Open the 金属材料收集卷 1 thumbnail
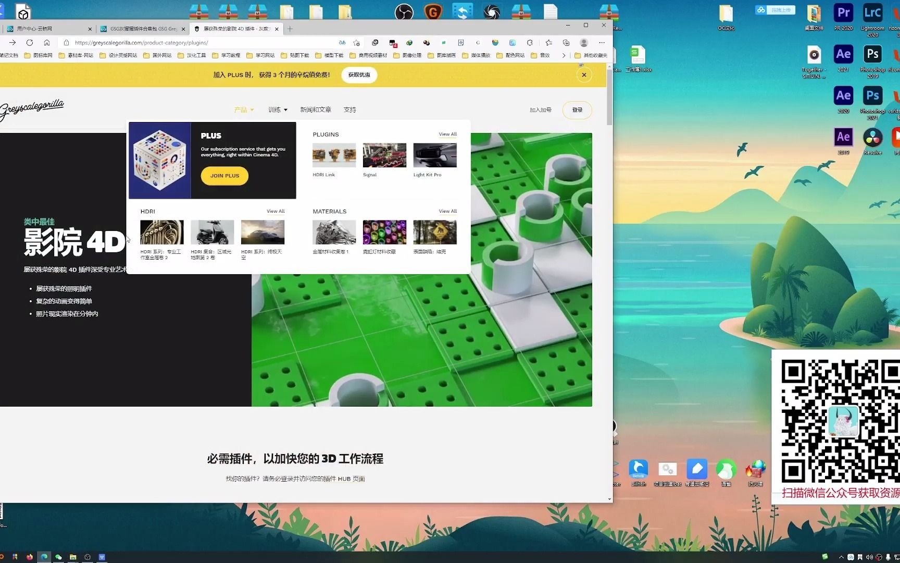 pos(334,232)
